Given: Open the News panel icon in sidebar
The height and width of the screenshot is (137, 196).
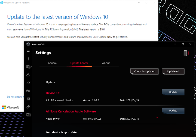Looking at the screenshot, I should tap(29, 115).
